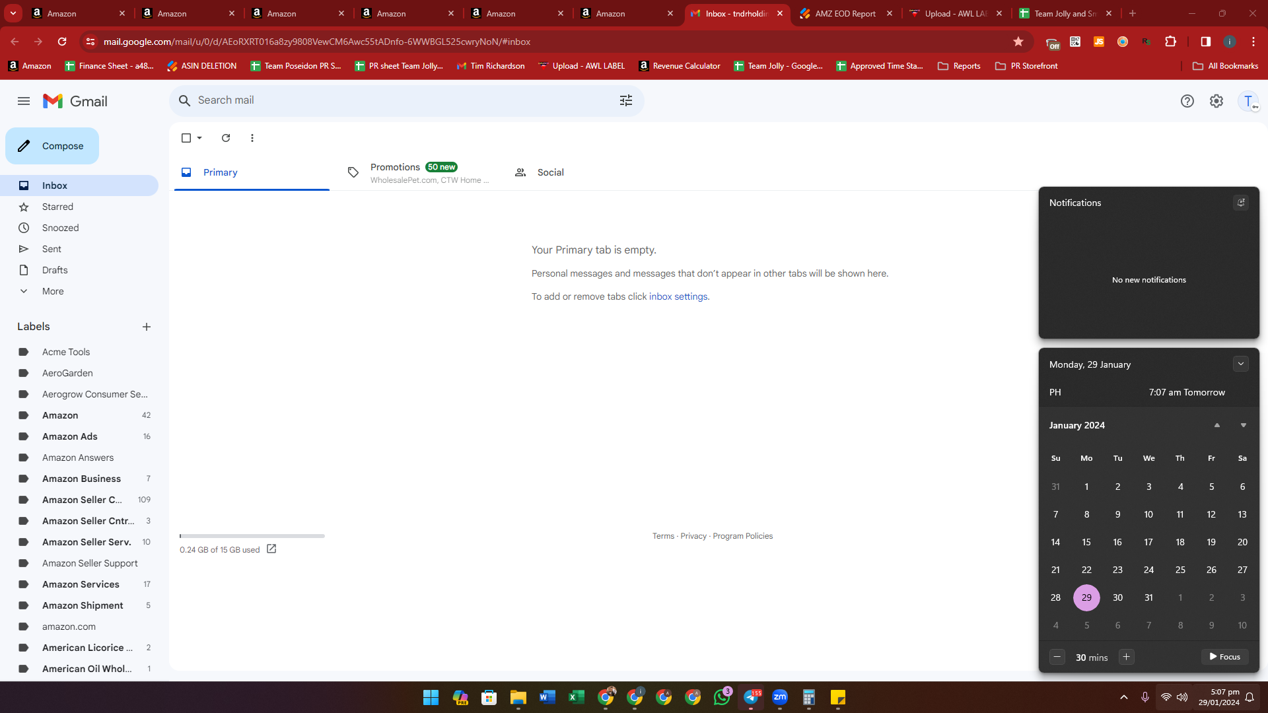
Task: Open Excel from the taskbar
Action: click(x=577, y=697)
